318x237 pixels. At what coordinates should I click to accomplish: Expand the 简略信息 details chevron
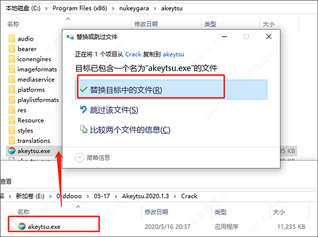[x=79, y=157]
